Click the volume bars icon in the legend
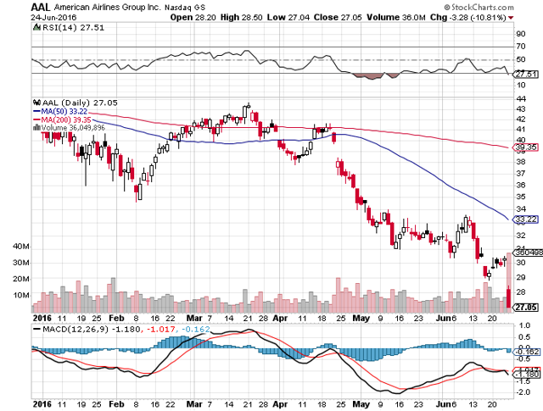 coord(36,128)
